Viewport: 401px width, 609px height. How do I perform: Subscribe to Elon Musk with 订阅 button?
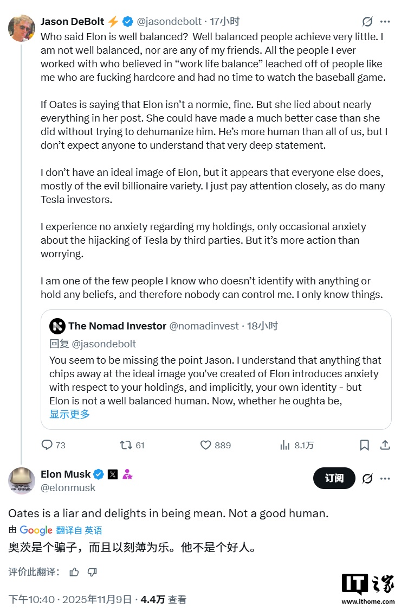pos(334,478)
